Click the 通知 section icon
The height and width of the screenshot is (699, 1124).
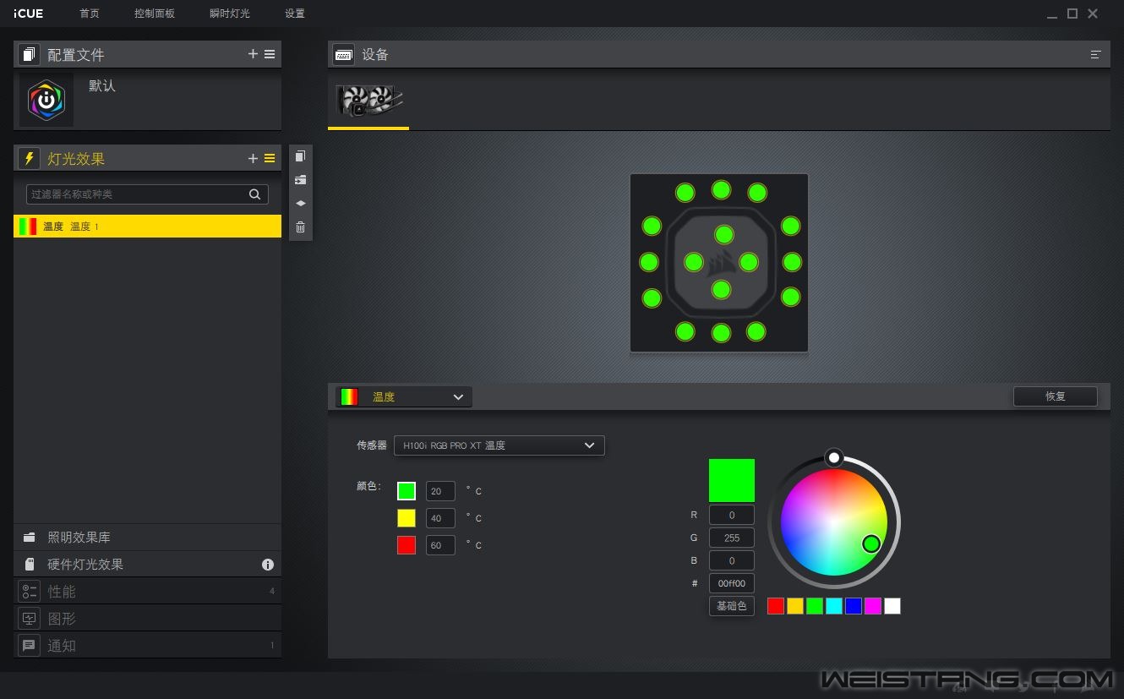[x=30, y=646]
